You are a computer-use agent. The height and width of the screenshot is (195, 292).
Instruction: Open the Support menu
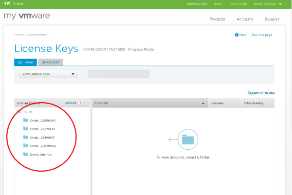272,19
